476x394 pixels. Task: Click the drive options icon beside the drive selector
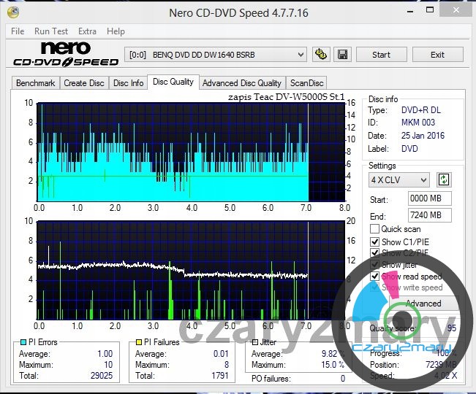pyautogui.click(x=320, y=55)
